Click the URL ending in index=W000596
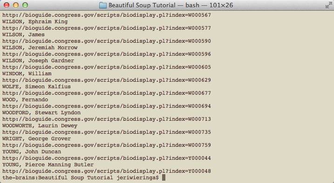The height and width of the screenshot is (183, 334). click(107, 54)
